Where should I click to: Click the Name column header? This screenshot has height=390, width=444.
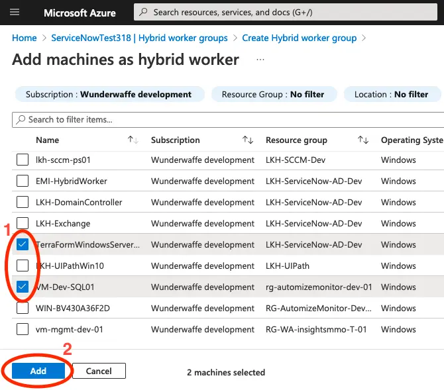click(48, 140)
